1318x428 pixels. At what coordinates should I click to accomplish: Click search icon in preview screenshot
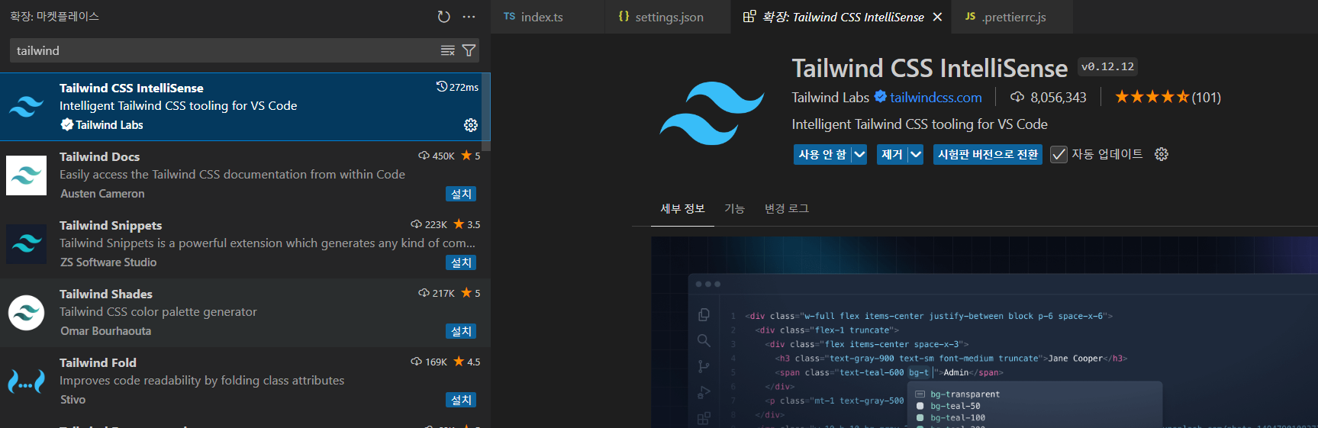(x=704, y=340)
